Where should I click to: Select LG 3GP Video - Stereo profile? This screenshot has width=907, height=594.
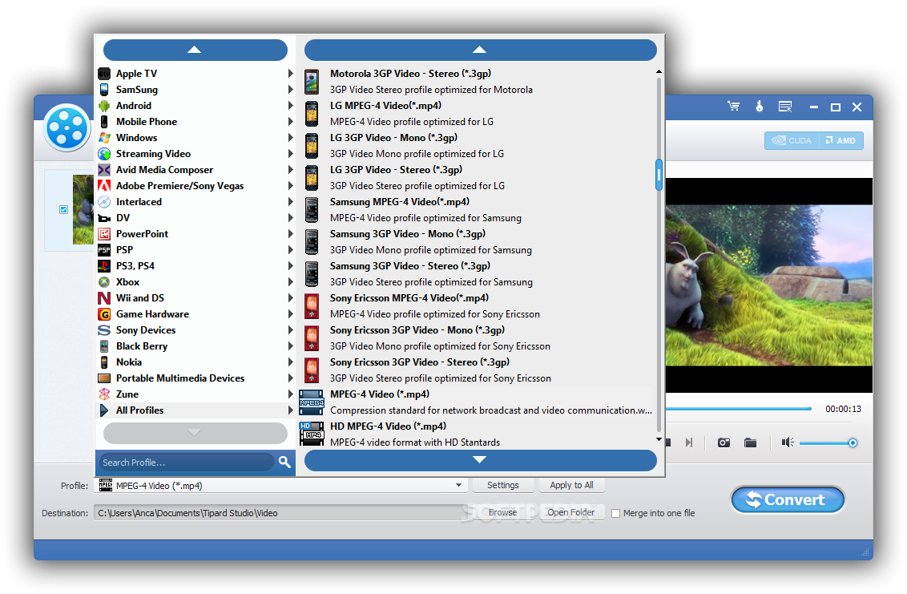478,178
